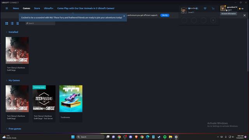Show hidden system tray icons
This screenshot has height=140, width=249.
click(x=218, y=137)
